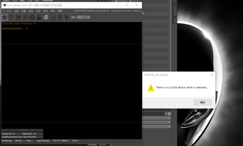Viewport: 243px width, 146px height.
Task: Enable the render region square icon
Action: coord(53,17)
